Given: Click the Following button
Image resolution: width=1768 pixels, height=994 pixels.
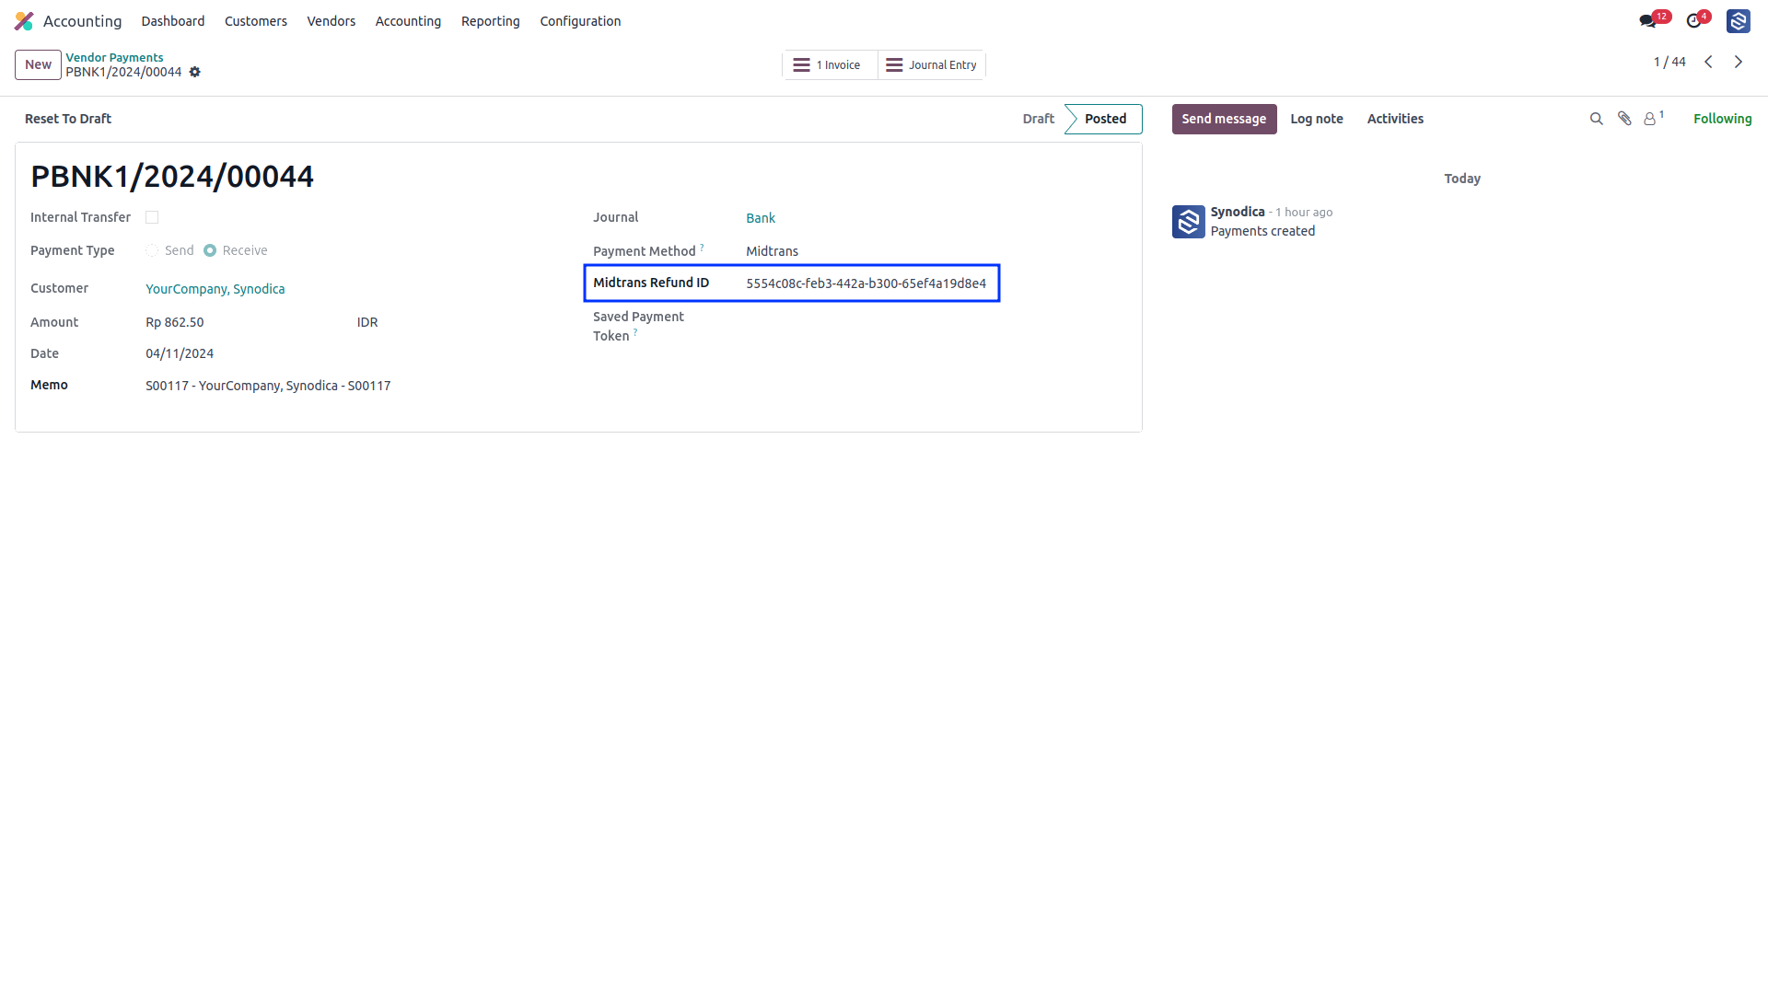Looking at the screenshot, I should coord(1722,119).
